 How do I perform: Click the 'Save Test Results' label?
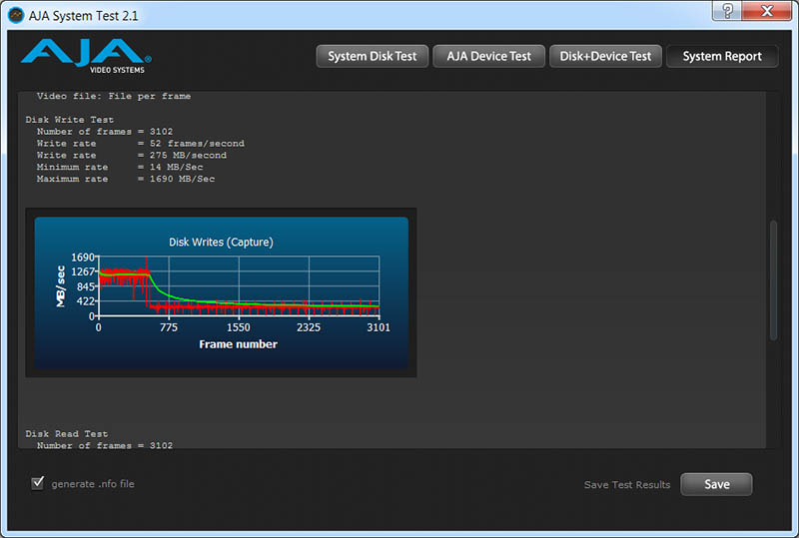(627, 485)
